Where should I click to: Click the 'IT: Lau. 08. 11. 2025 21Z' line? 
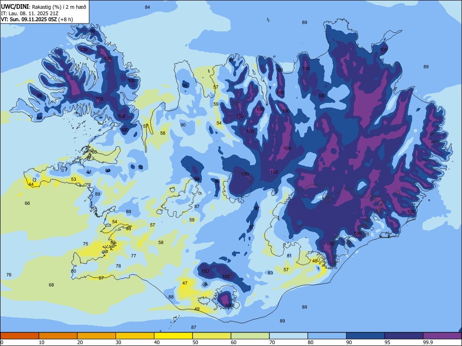tap(30, 13)
